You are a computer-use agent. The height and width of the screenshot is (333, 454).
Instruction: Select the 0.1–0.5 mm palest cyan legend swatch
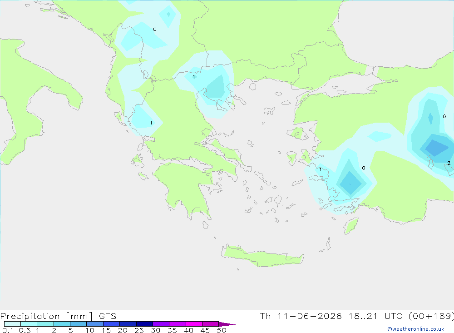point(12,324)
